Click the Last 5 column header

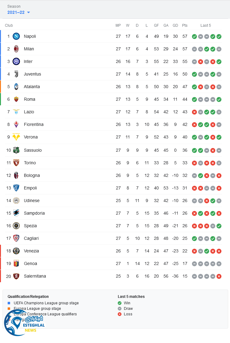tap(206, 25)
